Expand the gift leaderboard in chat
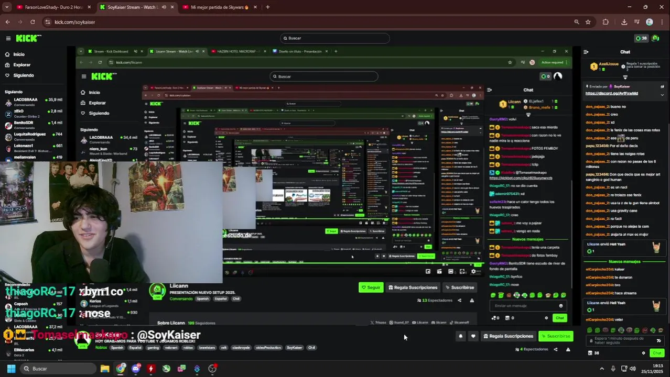This screenshot has height=377, width=670. (625, 77)
